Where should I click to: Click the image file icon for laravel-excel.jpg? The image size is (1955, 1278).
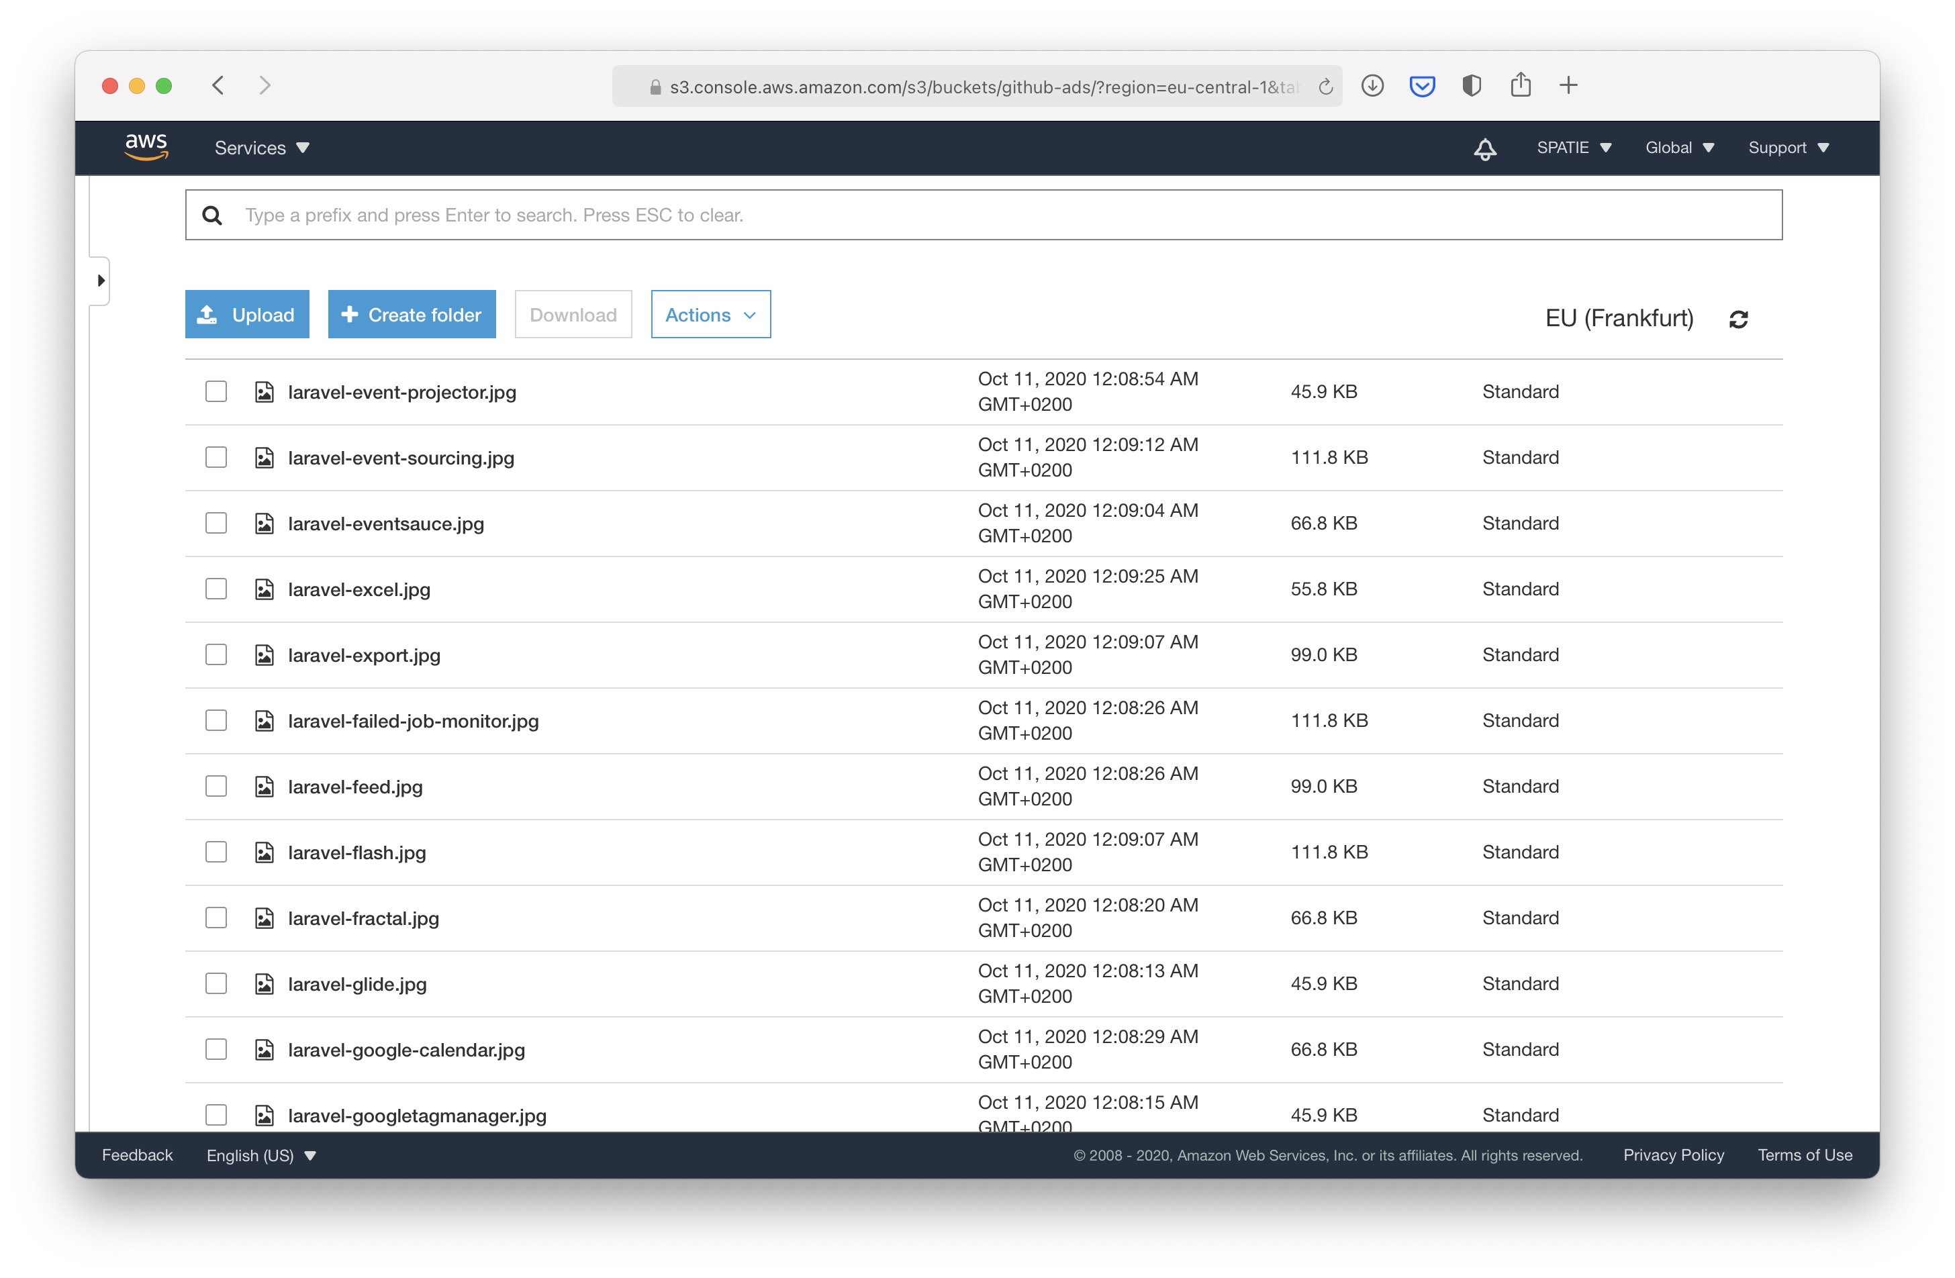[264, 589]
